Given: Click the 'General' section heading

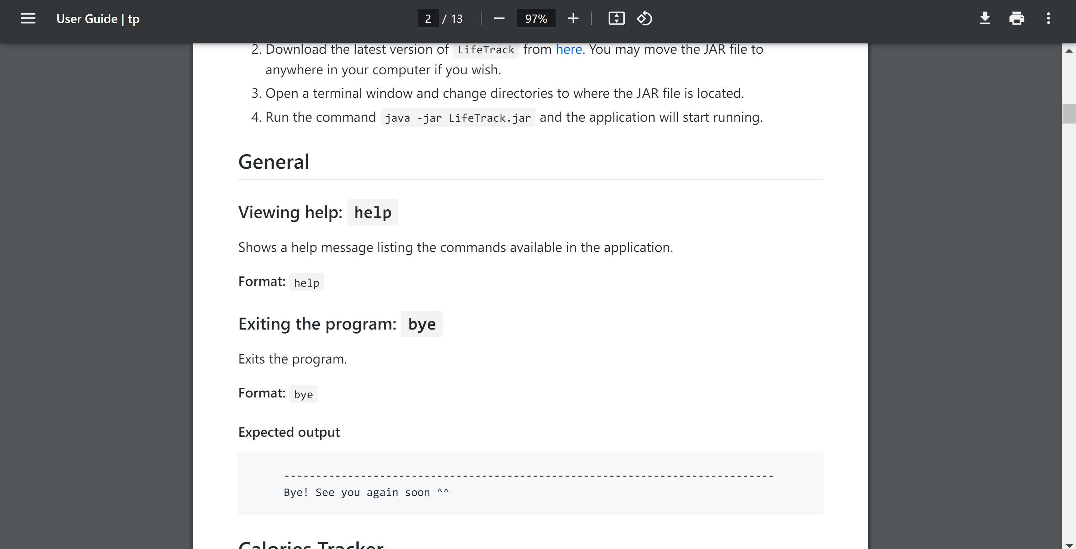Looking at the screenshot, I should point(273,162).
